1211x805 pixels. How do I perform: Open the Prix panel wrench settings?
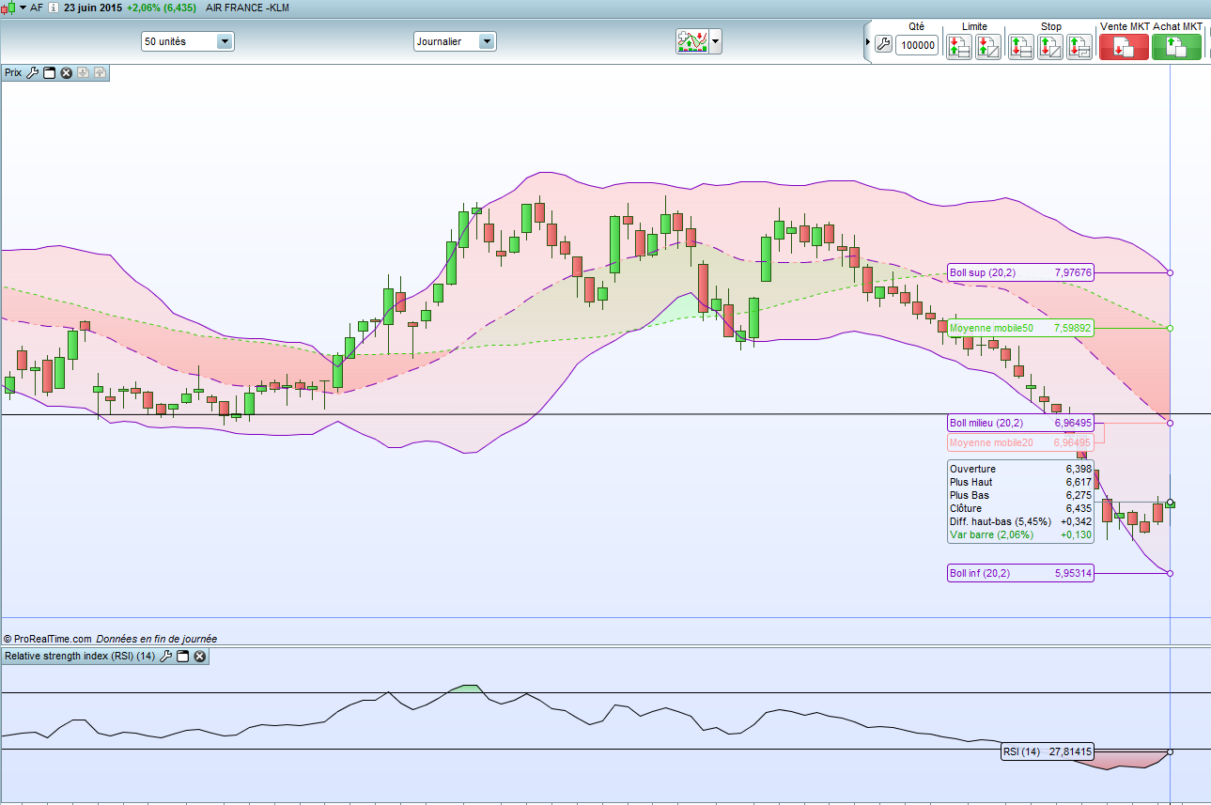(x=32, y=72)
